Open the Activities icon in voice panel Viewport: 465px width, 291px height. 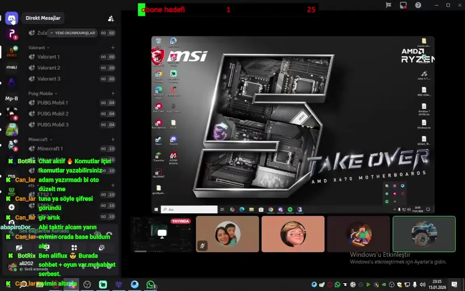[74, 247]
